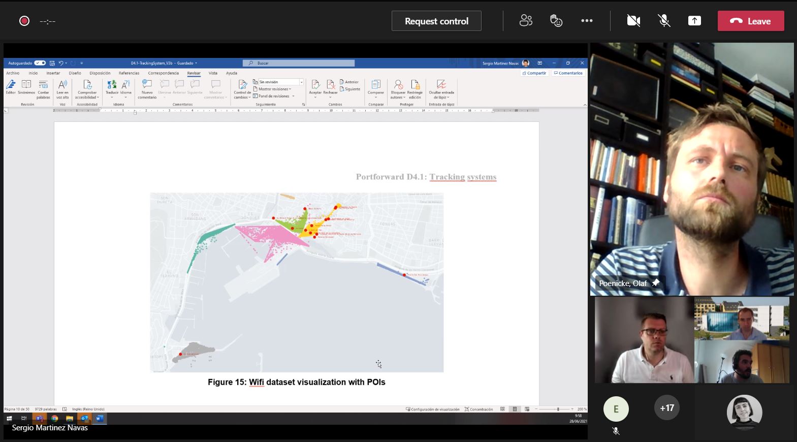Viewport: 797px width, 442px height.
Task: Open Bloquear autores dropdown
Action: pyautogui.click(x=398, y=89)
